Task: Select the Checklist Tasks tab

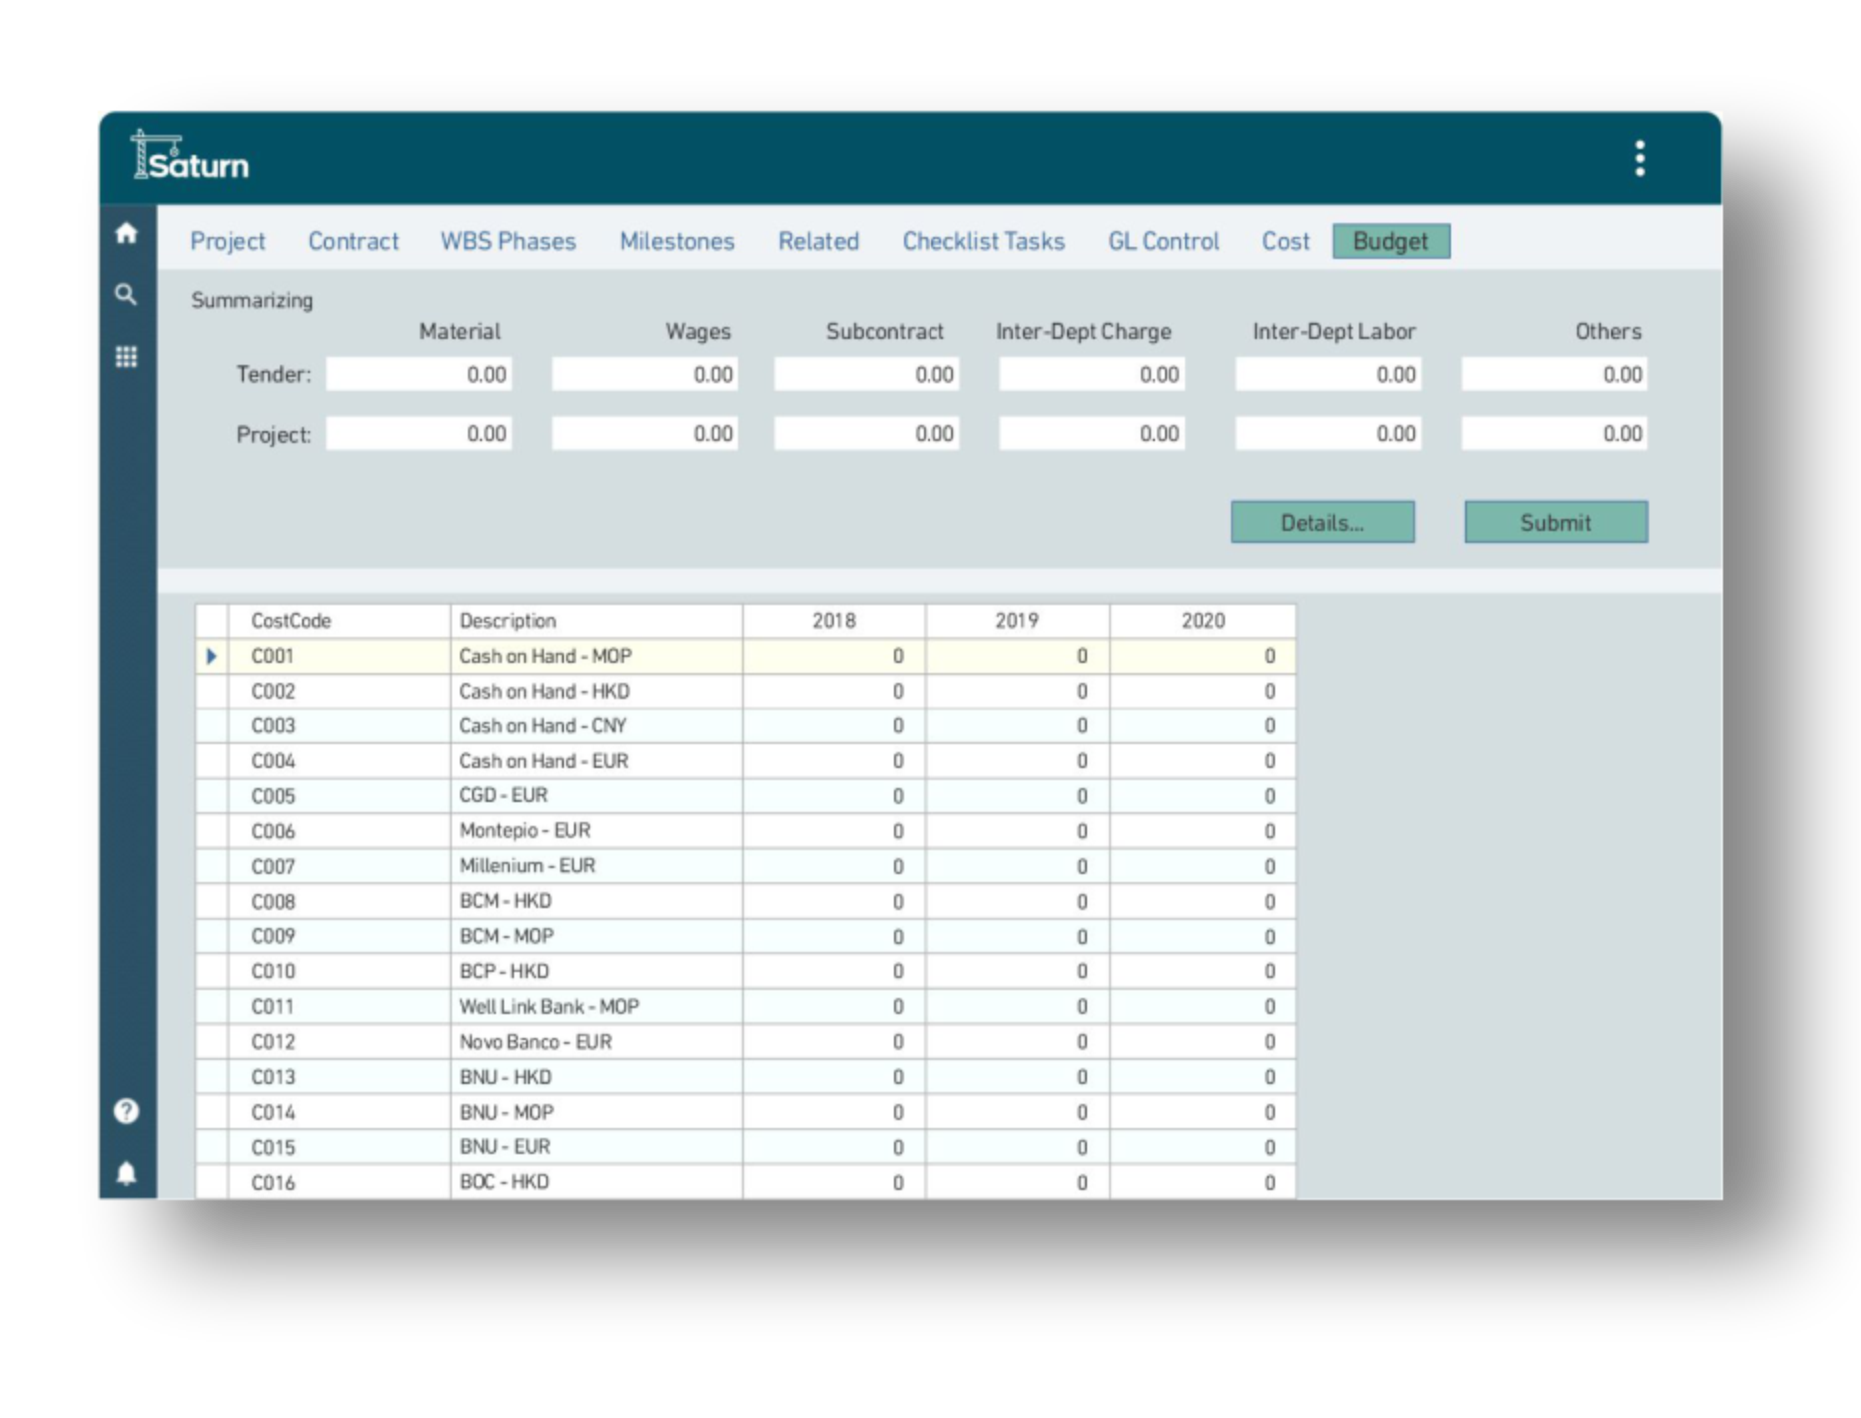Action: pyautogui.click(x=983, y=242)
